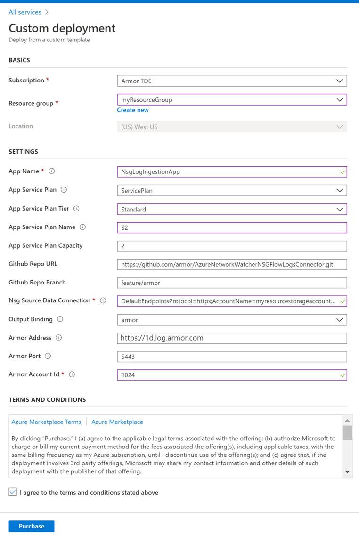Open the Subscription dropdown
The width and height of the screenshot is (359, 536).
point(232,81)
